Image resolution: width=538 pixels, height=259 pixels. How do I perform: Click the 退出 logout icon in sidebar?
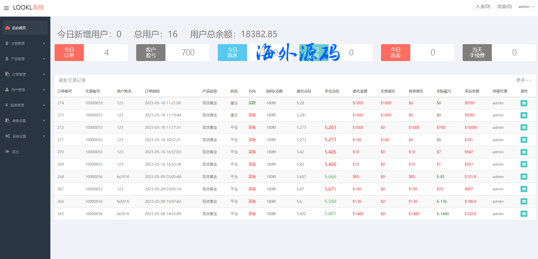[7, 152]
